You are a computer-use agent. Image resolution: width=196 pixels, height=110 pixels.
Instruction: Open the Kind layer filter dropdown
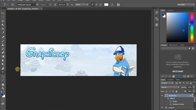point(167,83)
